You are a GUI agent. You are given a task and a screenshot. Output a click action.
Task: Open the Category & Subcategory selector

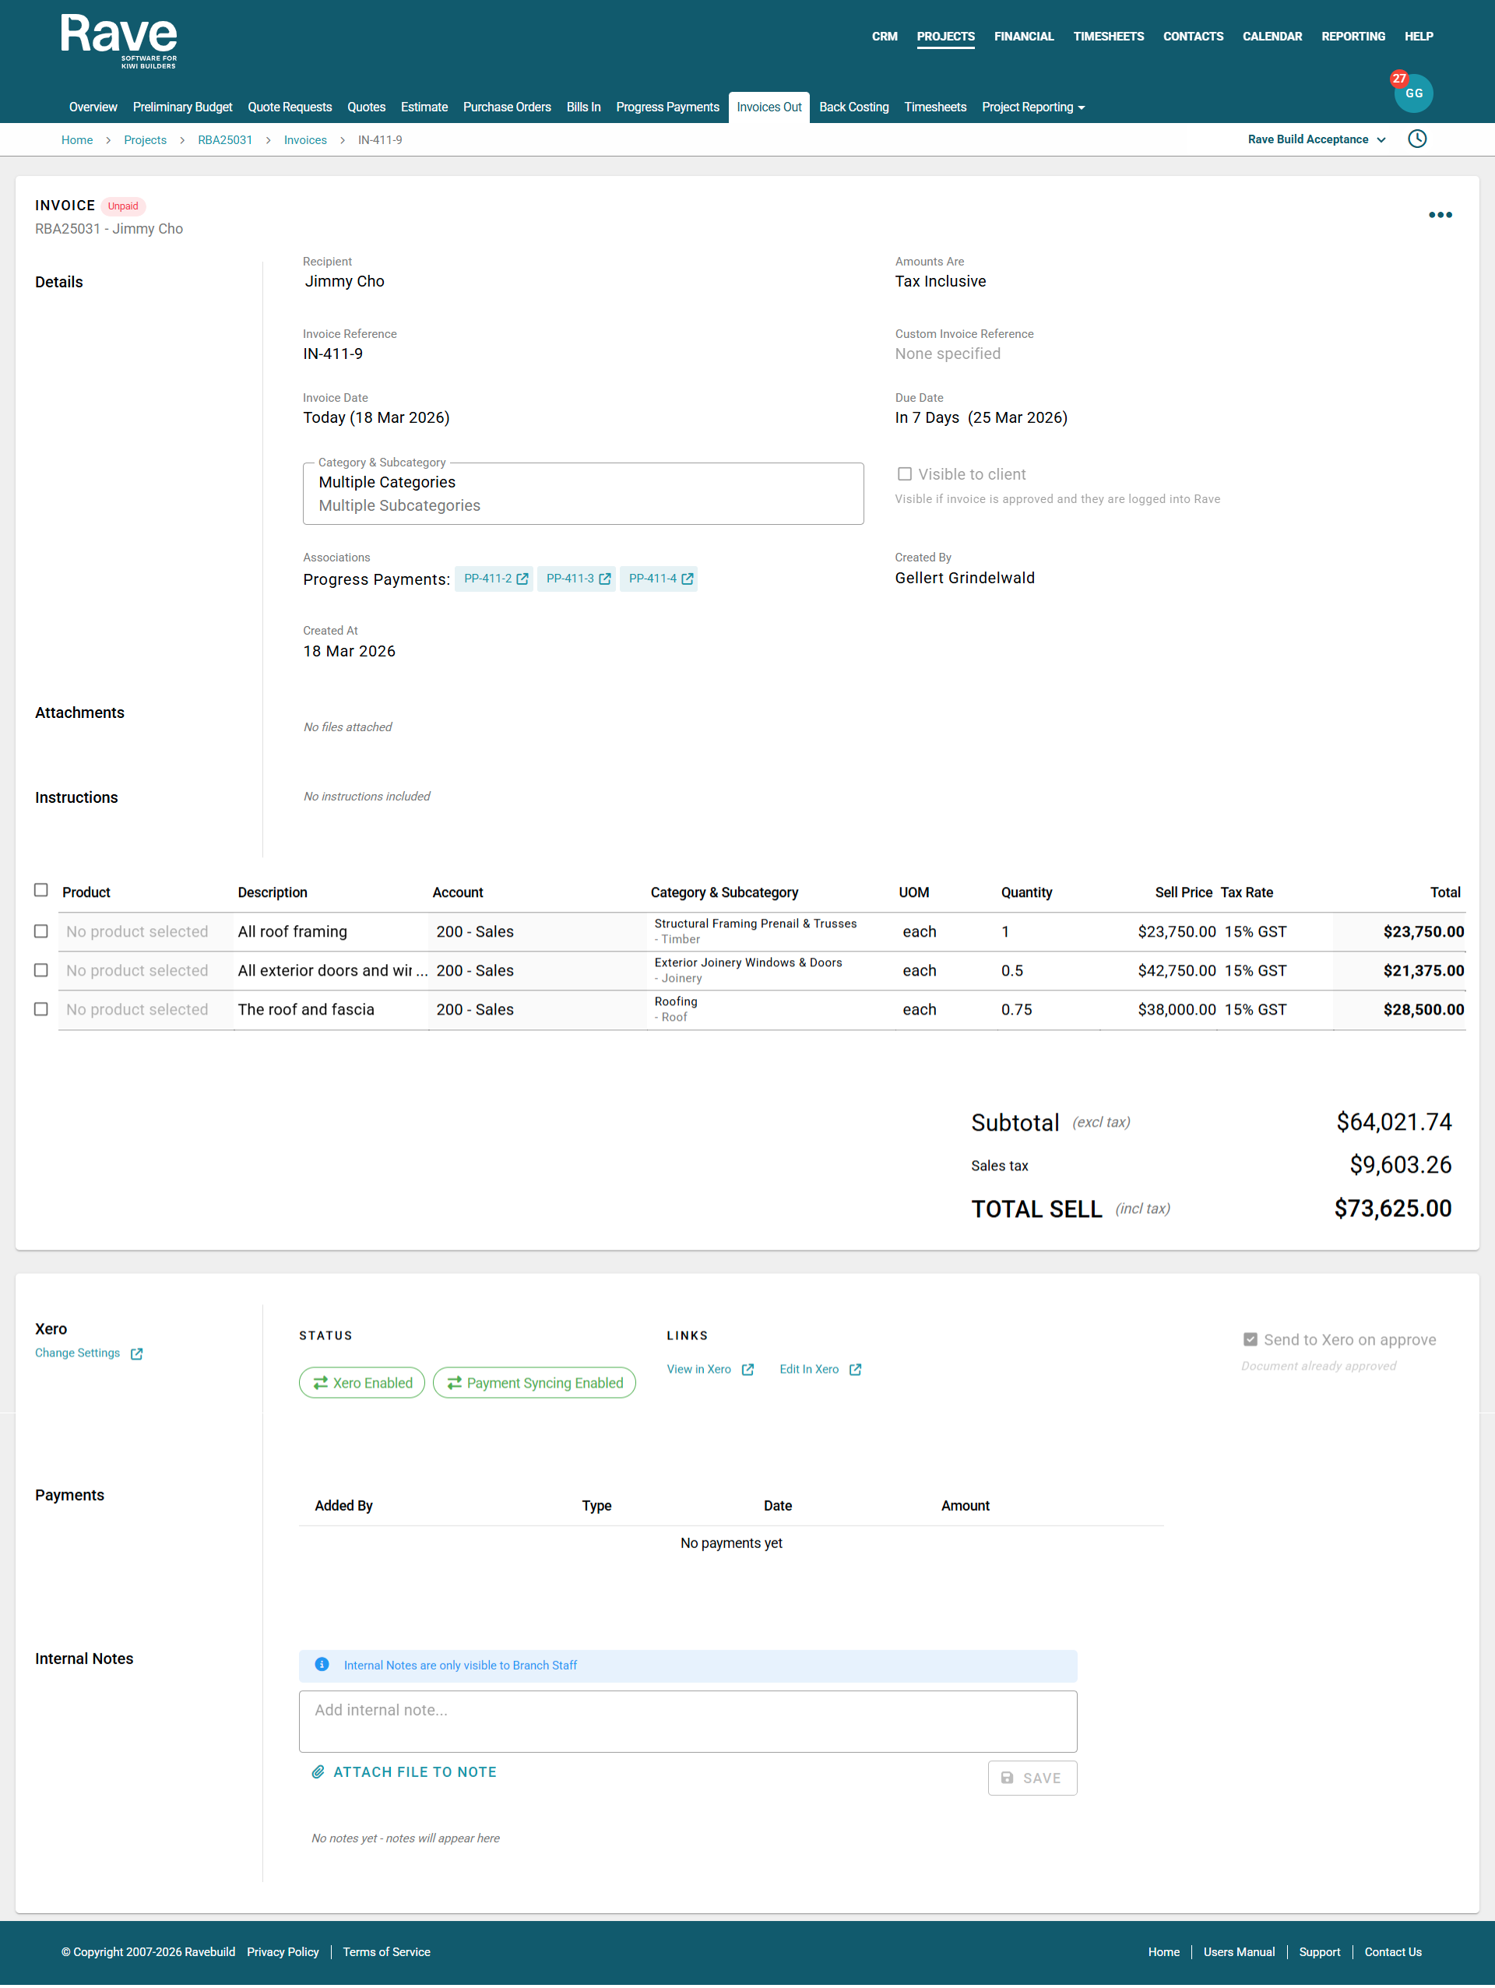(x=582, y=494)
